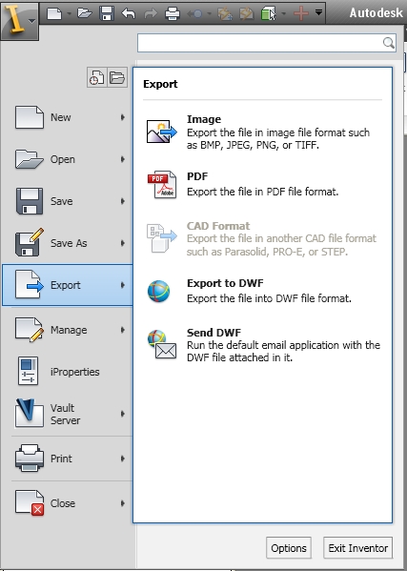Viewport: 407px width, 571px height.
Task: Click the Exit Inventor button
Action: click(357, 548)
